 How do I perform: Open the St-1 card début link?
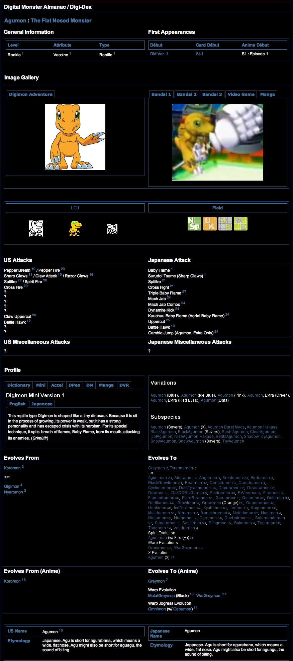coord(200,54)
